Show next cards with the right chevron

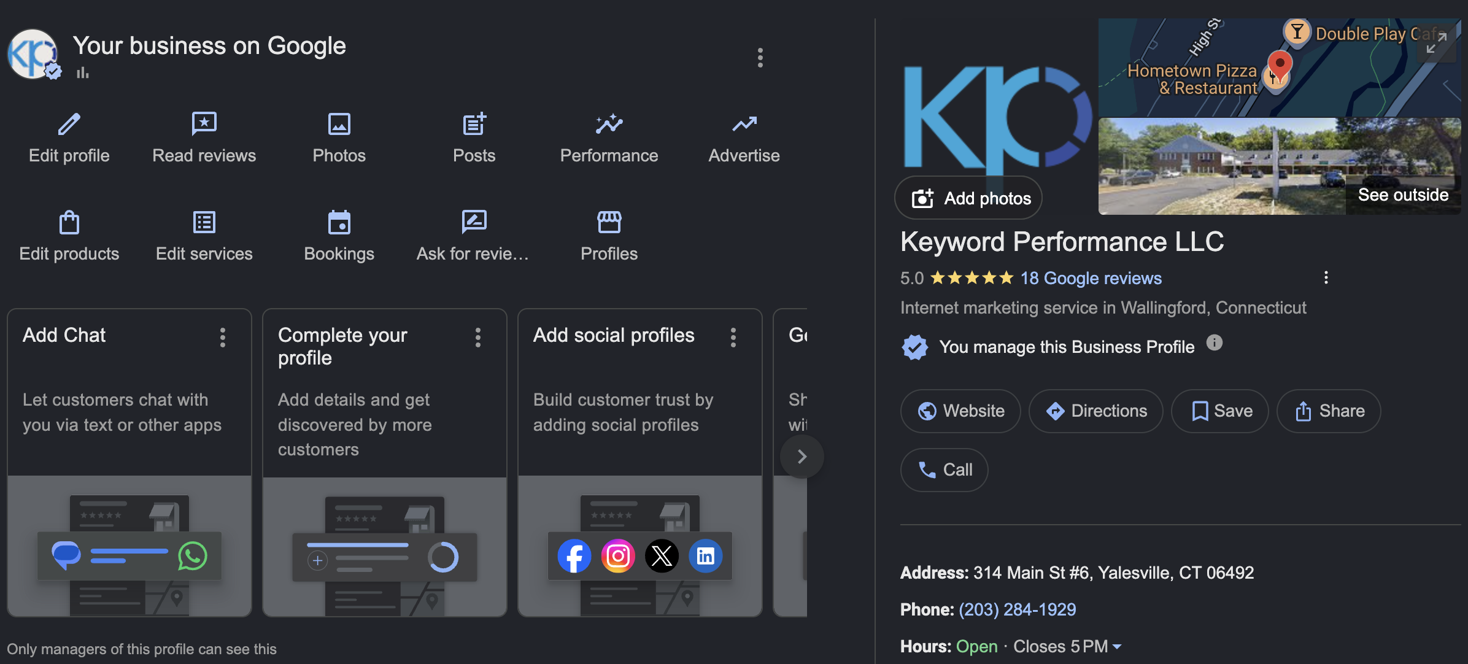pyautogui.click(x=802, y=457)
